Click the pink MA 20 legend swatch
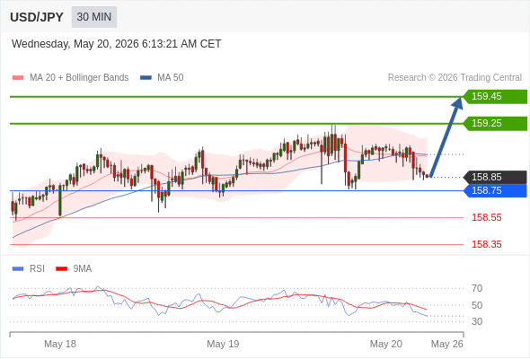This screenshot has width=530, height=359. click(18, 78)
